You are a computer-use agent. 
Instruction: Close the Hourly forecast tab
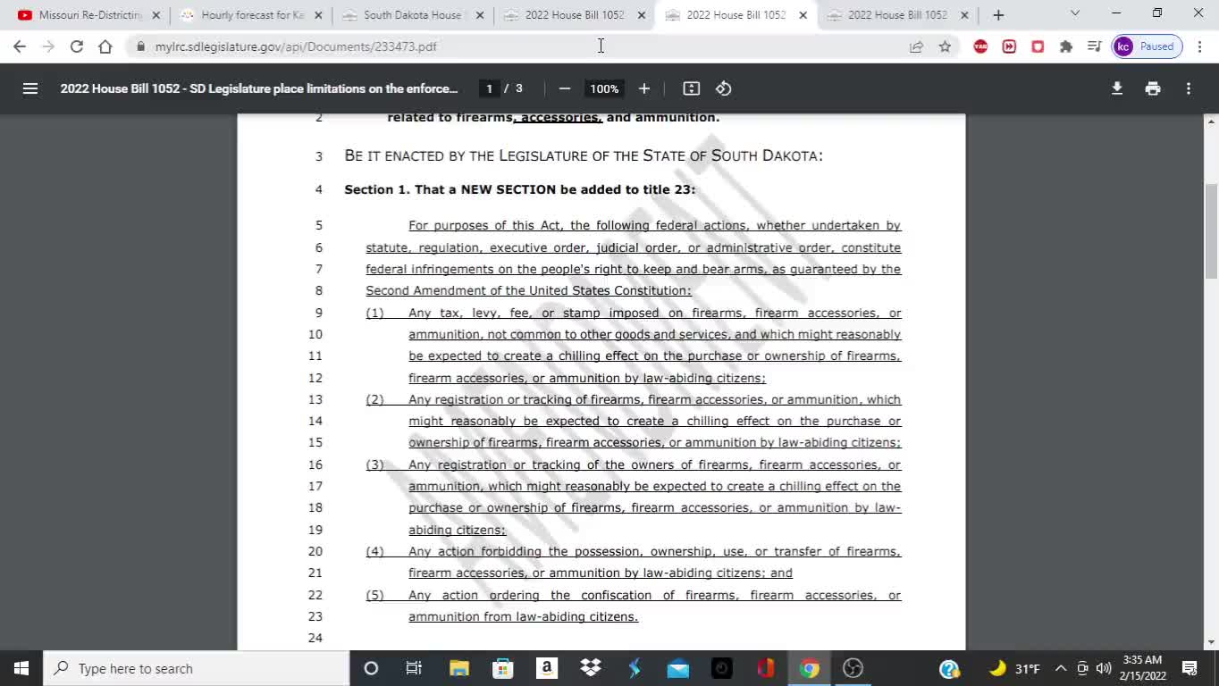click(318, 15)
